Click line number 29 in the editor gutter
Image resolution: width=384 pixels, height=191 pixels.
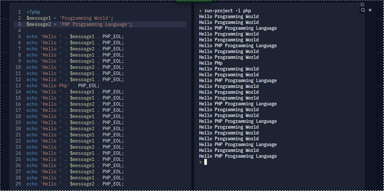18,184
